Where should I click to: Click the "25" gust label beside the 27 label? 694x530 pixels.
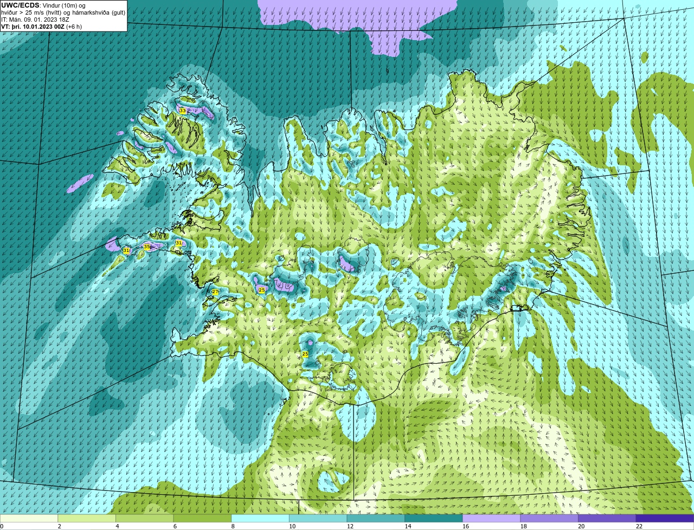pos(261,290)
